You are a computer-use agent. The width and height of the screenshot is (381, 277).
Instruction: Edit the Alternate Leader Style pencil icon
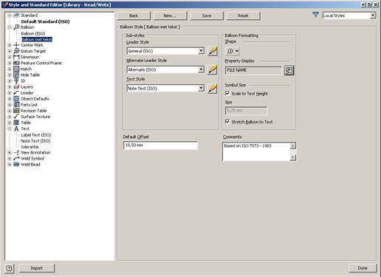(213, 69)
